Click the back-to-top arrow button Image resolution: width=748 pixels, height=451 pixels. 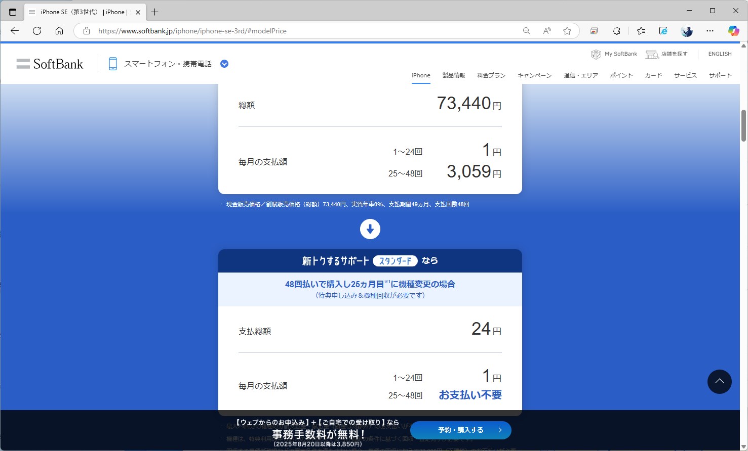720,382
